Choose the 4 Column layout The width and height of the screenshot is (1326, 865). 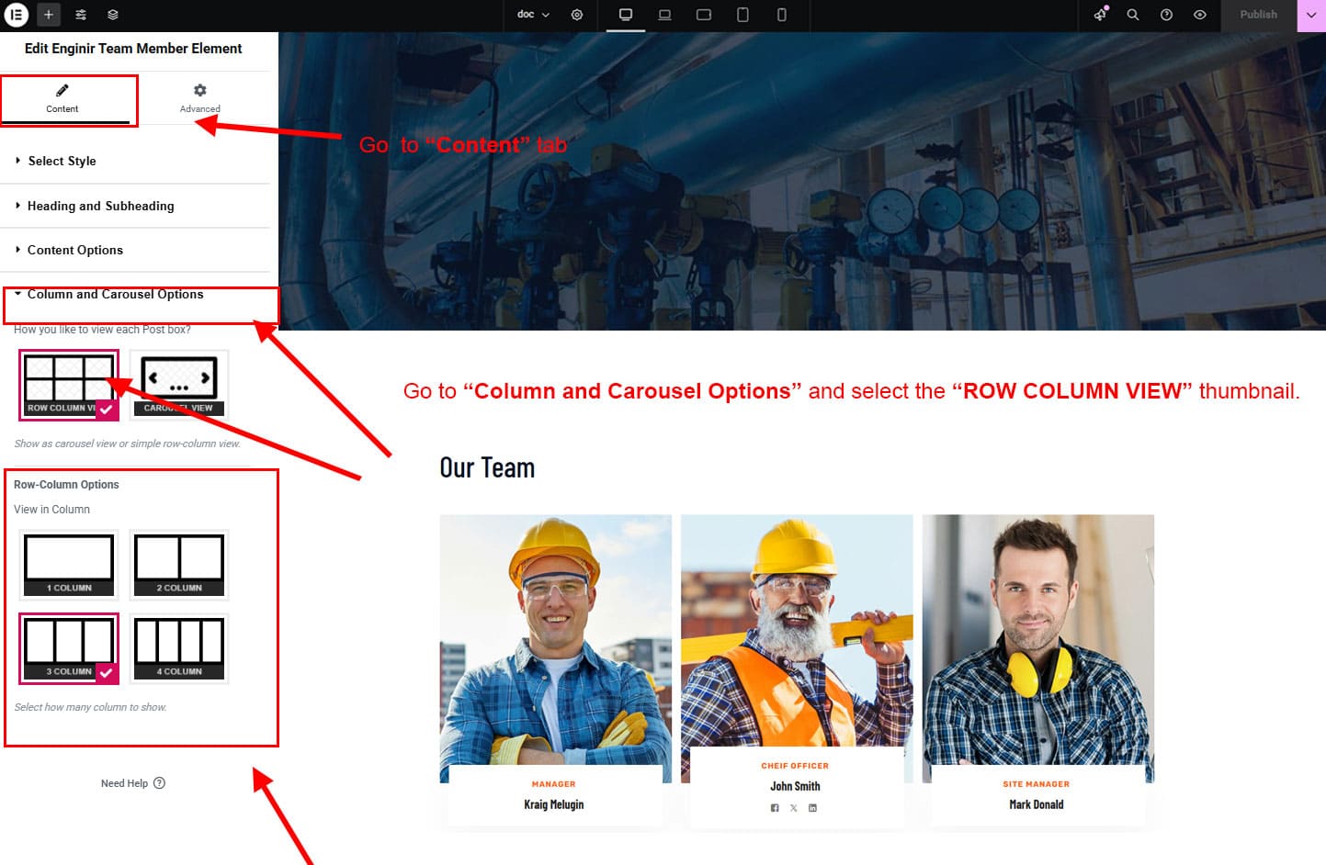click(x=179, y=648)
